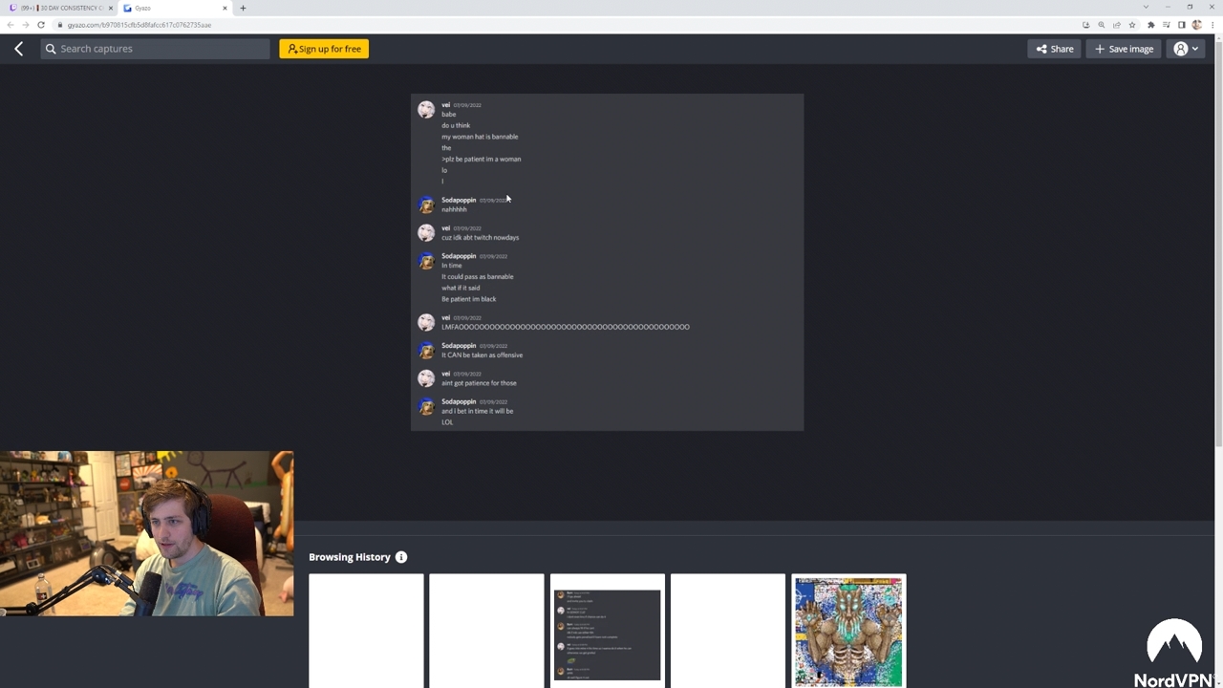Viewport: 1223px width, 688px height.
Task: Open the Discord chat thumbnail in Browsing History
Action: pyautogui.click(x=608, y=631)
